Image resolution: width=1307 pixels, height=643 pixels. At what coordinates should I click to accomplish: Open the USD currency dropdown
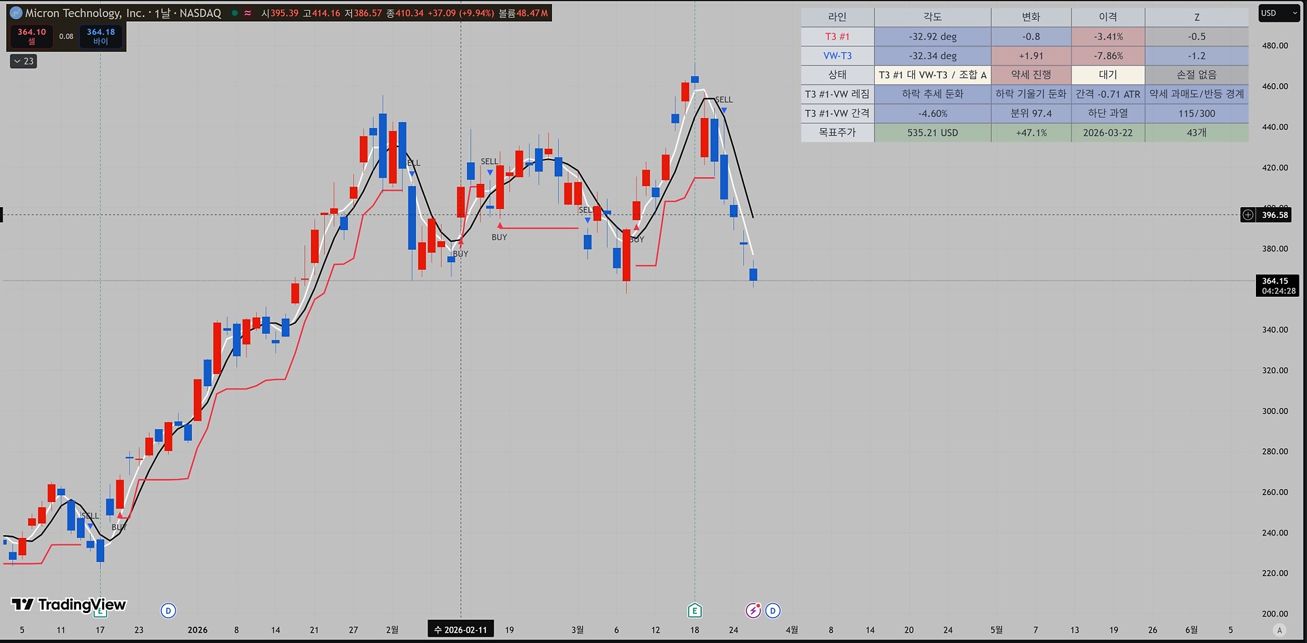[x=1278, y=13]
